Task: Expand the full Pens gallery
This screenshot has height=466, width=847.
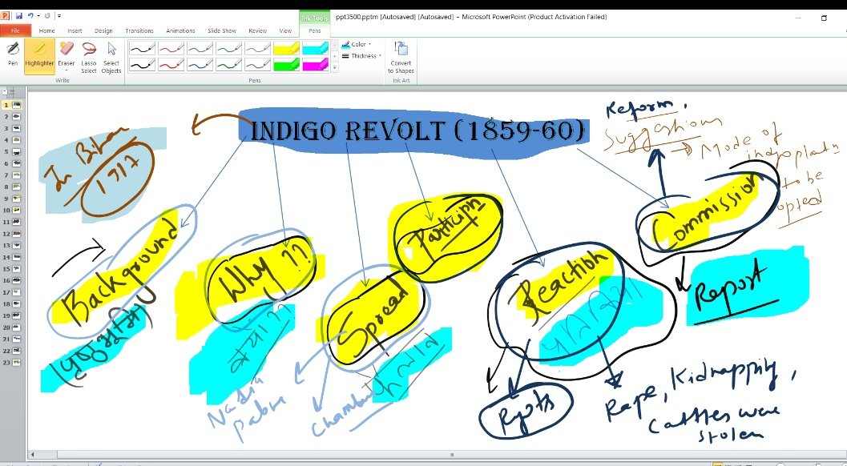Action: click(x=334, y=68)
